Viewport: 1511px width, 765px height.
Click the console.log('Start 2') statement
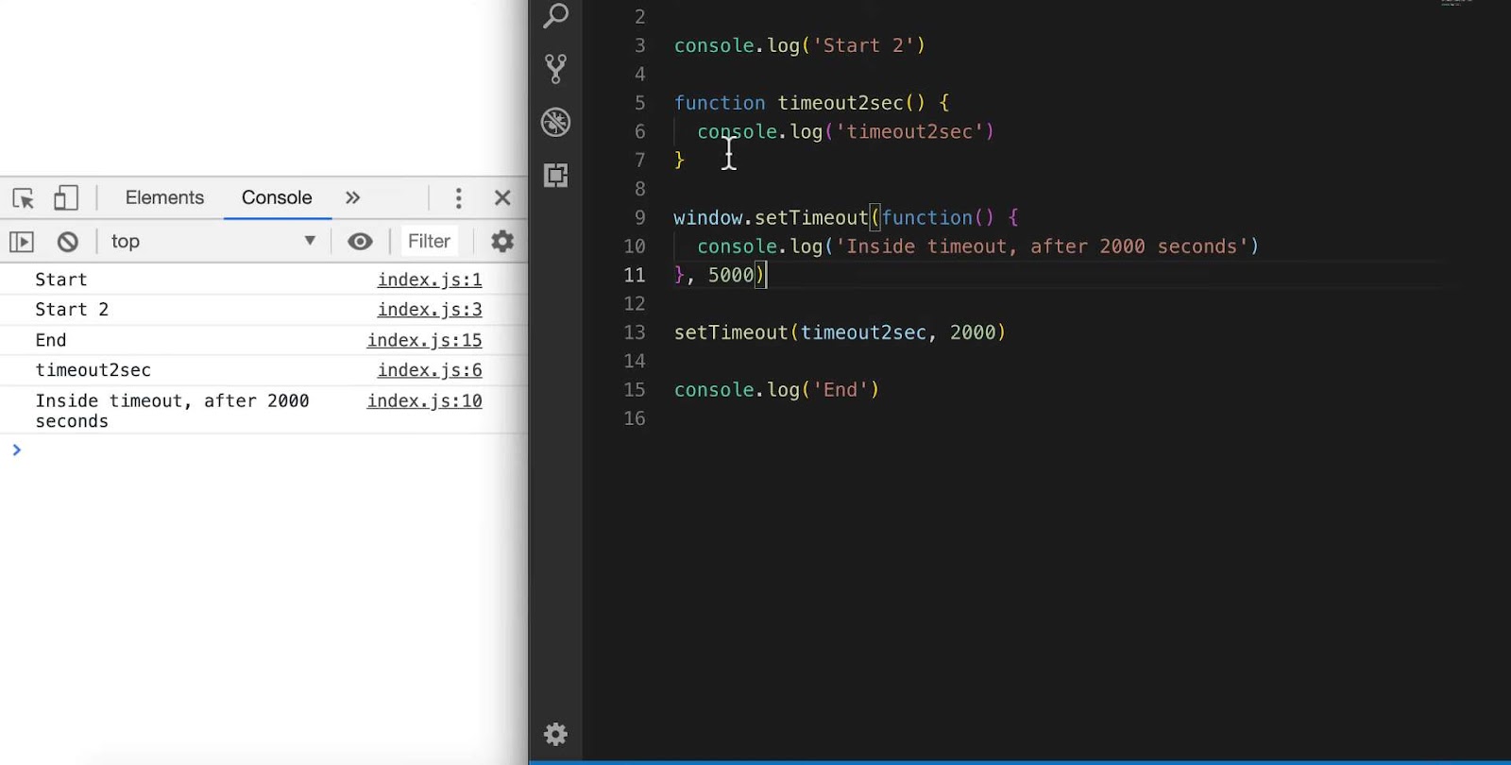tap(800, 45)
